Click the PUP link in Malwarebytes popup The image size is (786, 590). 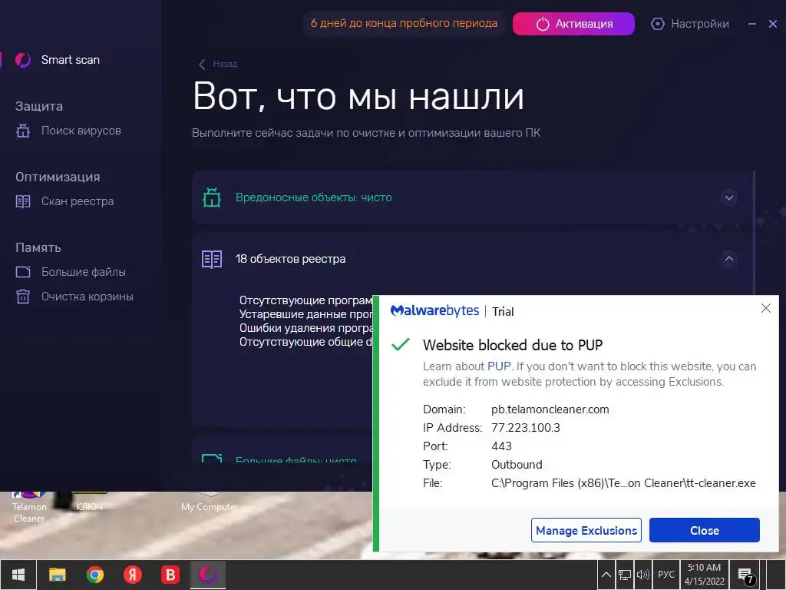click(499, 366)
